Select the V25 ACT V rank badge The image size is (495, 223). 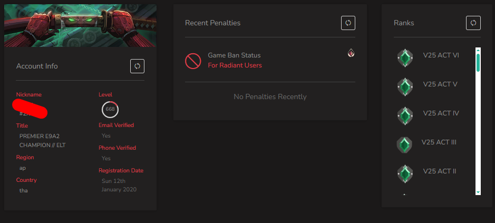coord(405,87)
